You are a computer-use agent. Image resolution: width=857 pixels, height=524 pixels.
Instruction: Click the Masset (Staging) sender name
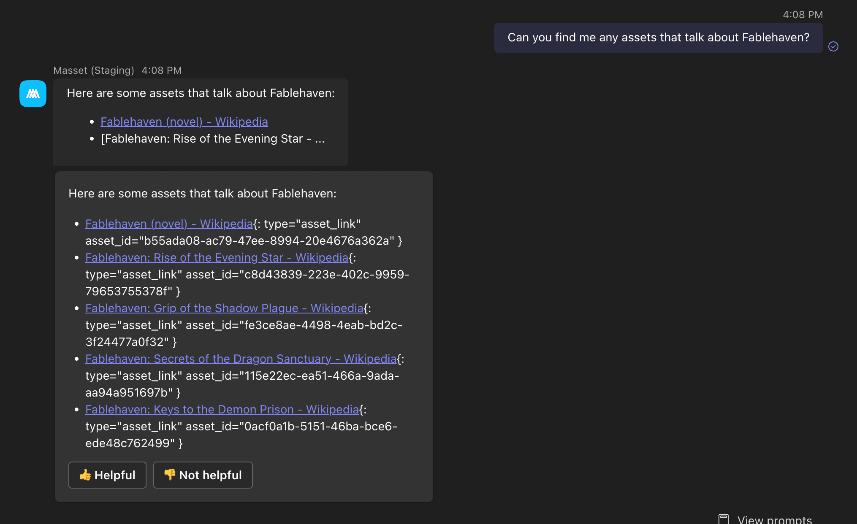pyautogui.click(x=94, y=70)
